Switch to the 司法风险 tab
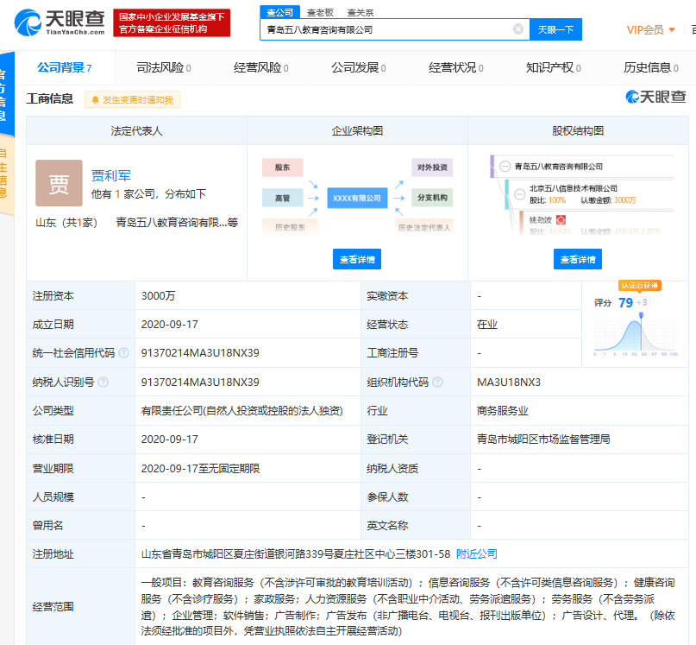Image resolution: width=696 pixels, height=645 pixels. pos(163,67)
